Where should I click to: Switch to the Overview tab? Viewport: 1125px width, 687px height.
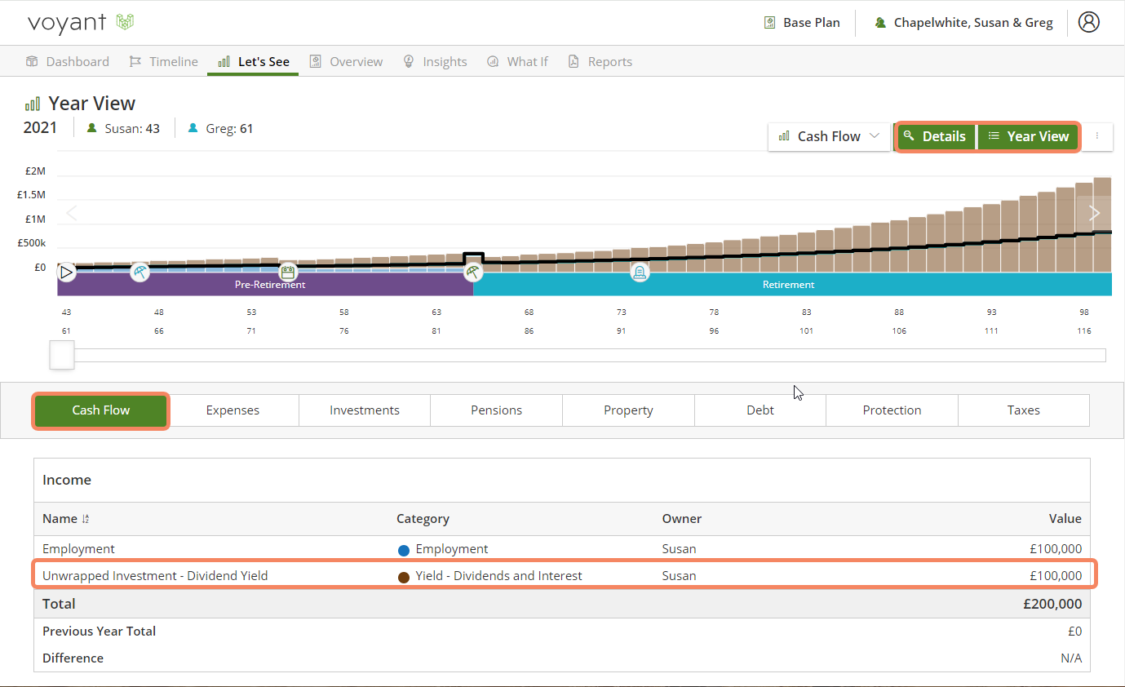click(x=346, y=61)
